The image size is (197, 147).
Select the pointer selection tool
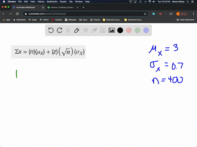(x=68, y=30)
